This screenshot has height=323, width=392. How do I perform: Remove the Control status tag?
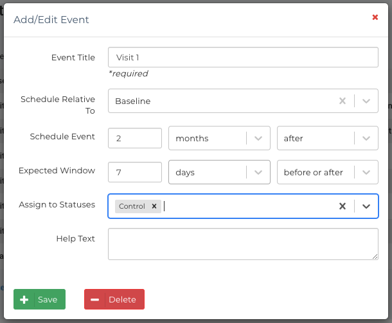pyautogui.click(x=154, y=206)
